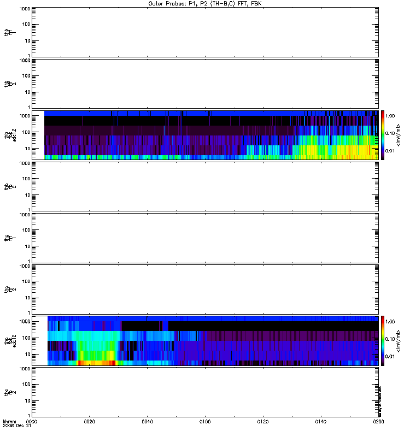Click the 'thc fff 2' panel label
Screen dimensions: 410x437
[x=10, y=290]
